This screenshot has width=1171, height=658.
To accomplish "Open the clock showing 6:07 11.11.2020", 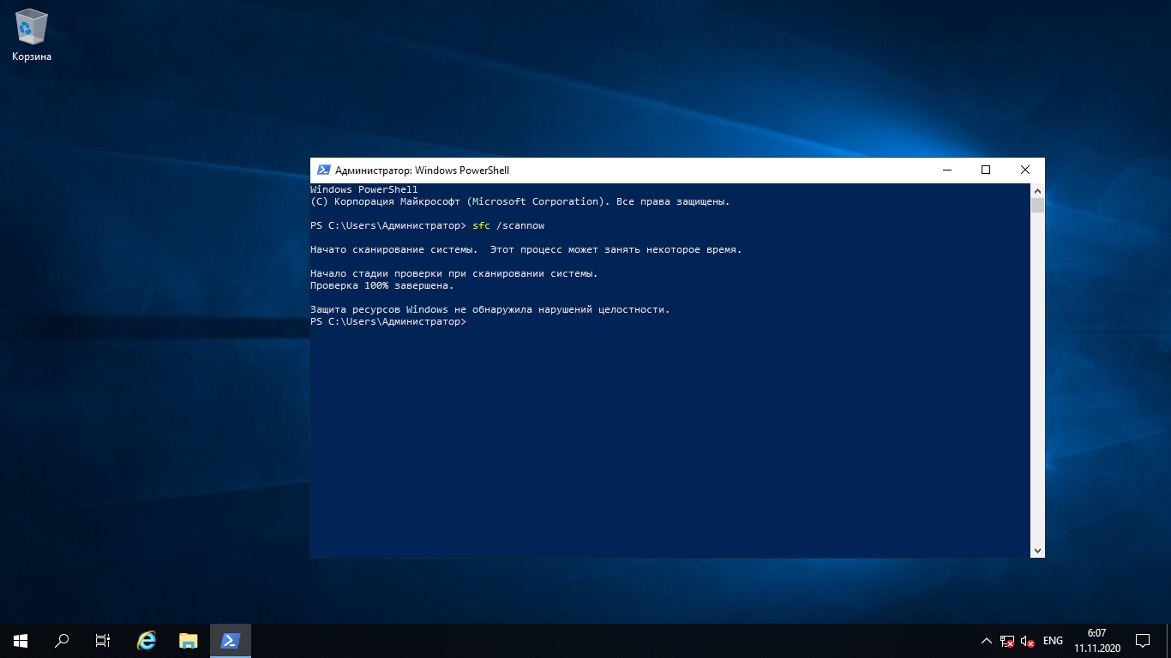I will point(1096,641).
